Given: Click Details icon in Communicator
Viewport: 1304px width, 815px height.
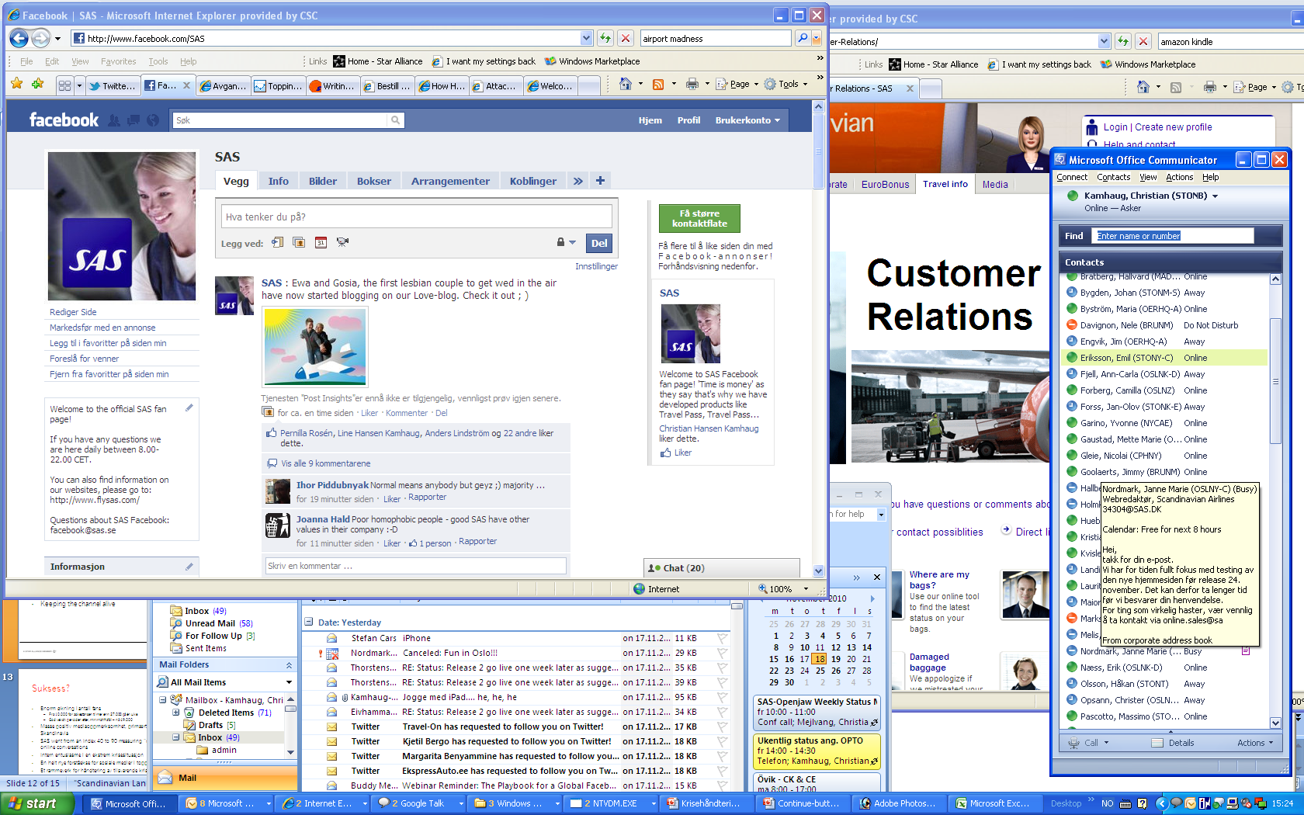Looking at the screenshot, I should [1157, 743].
